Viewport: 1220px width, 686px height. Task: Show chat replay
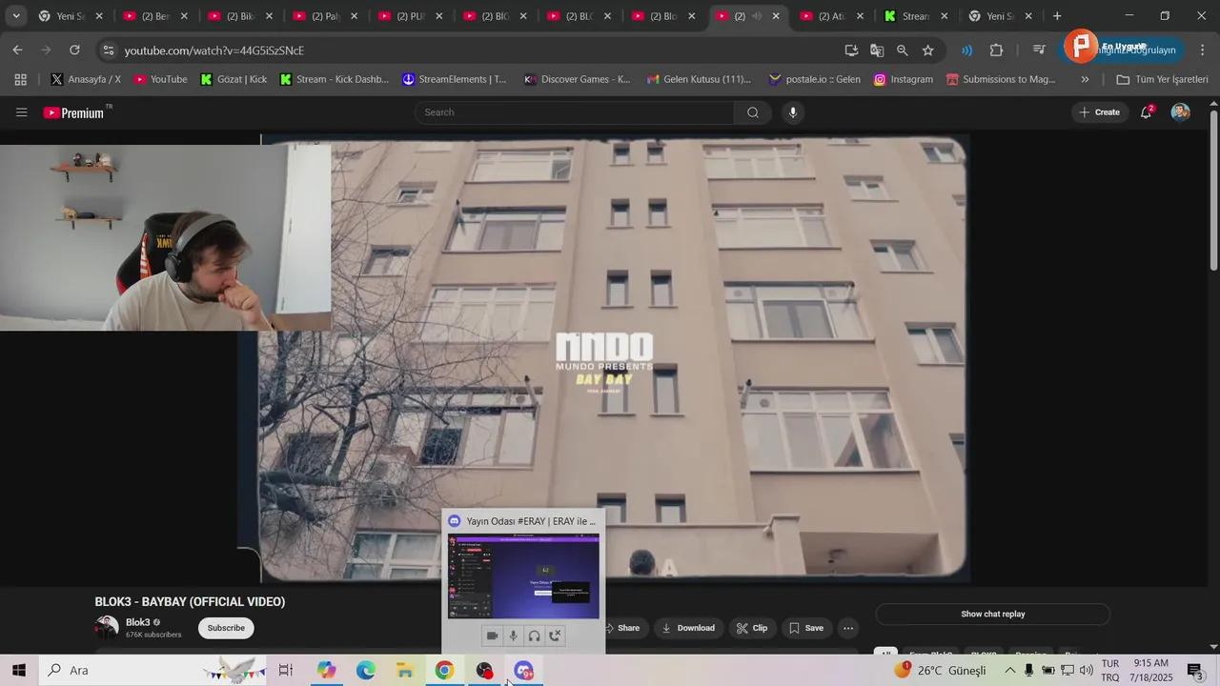coord(993,615)
